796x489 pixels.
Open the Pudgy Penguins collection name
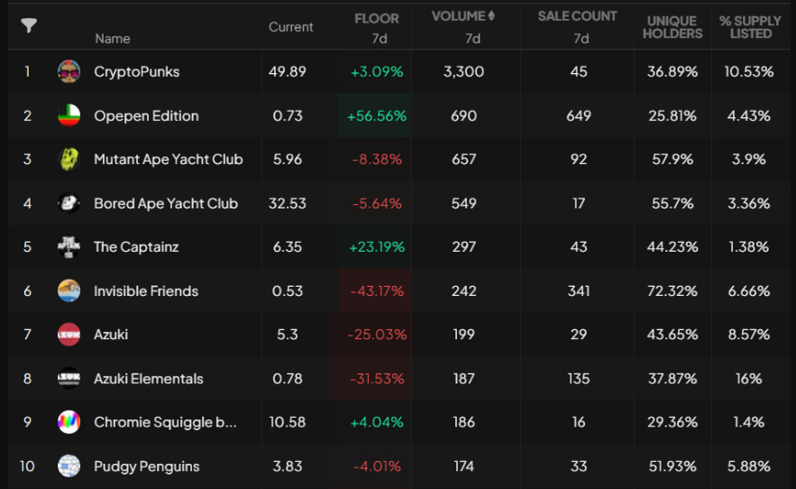(147, 466)
